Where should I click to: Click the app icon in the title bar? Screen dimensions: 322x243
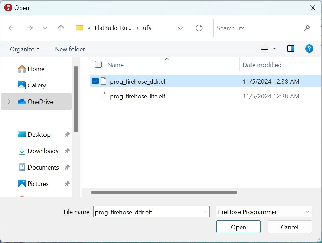tap(8, 8)
